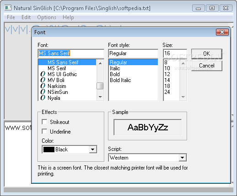Open the Edit menu
237x196 pixels.
tap(26, 17)
